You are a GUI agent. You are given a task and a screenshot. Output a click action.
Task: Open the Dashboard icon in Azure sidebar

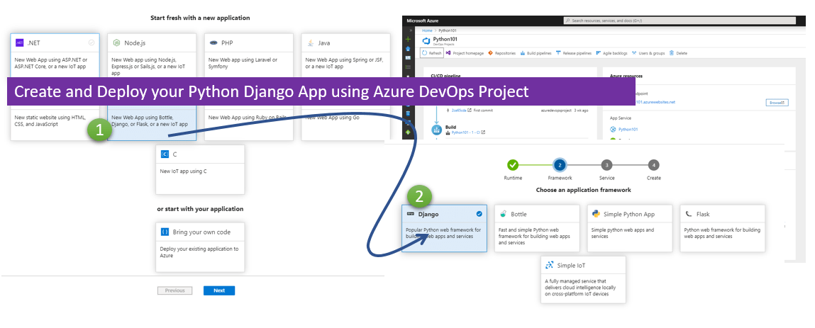(408, 57)
